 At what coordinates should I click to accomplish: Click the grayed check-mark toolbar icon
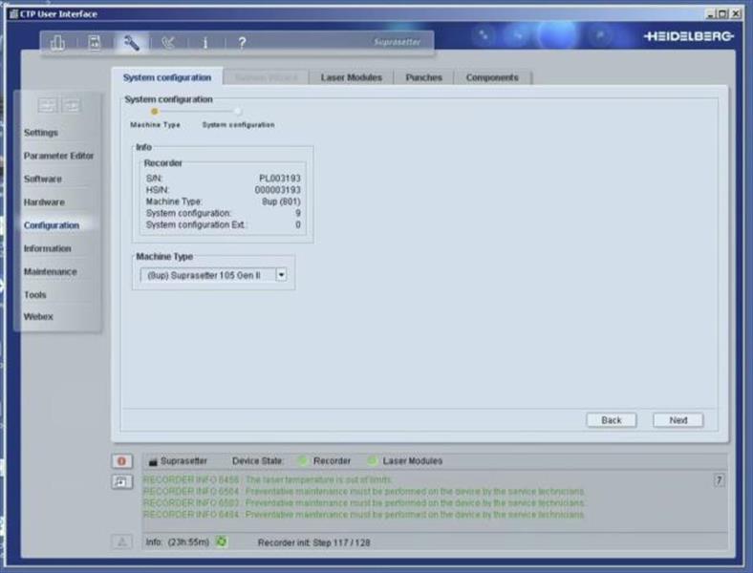tap(168, 43)
